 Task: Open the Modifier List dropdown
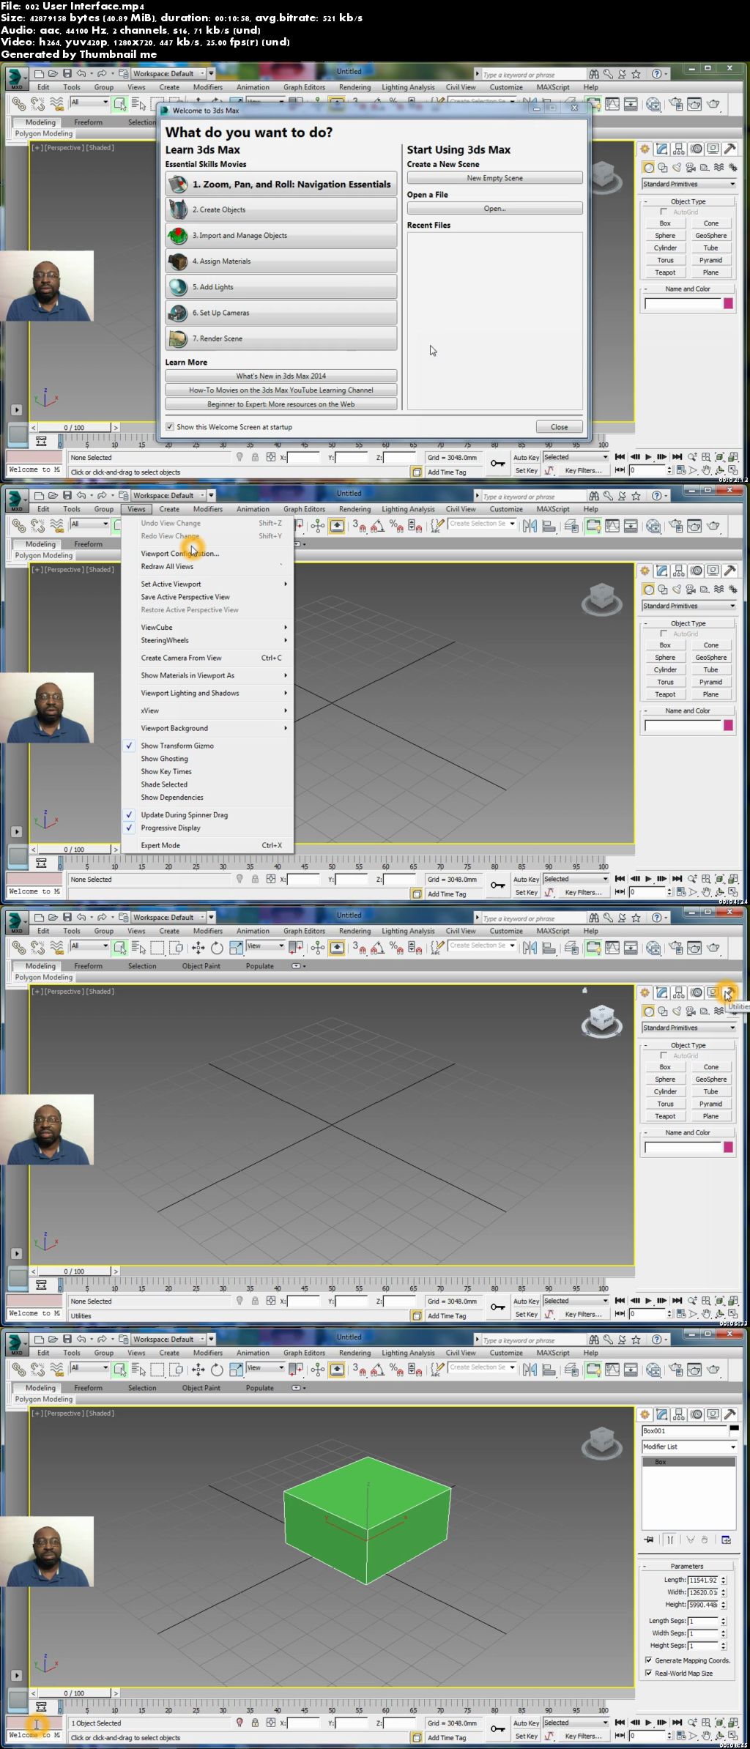tap(688, 1447)
